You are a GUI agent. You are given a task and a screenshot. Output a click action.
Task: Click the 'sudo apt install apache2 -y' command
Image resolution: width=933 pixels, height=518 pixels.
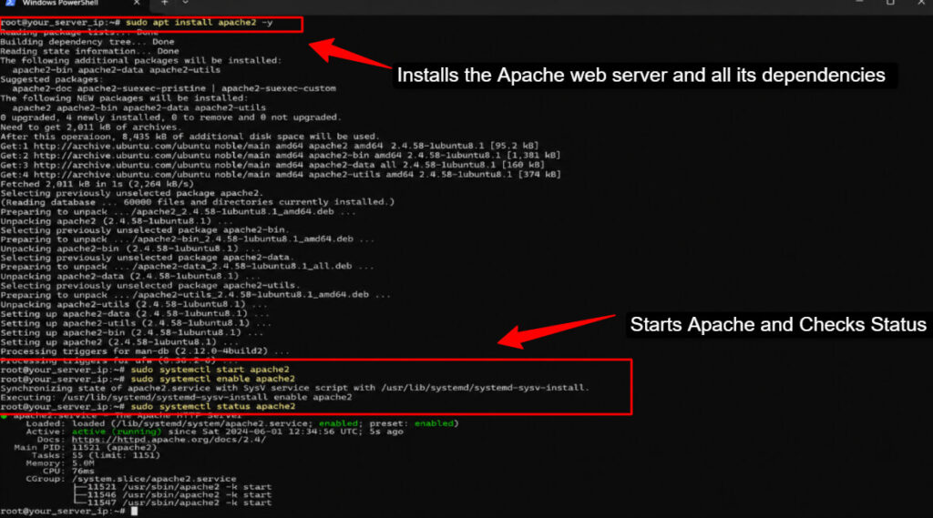tap(199, 23)
